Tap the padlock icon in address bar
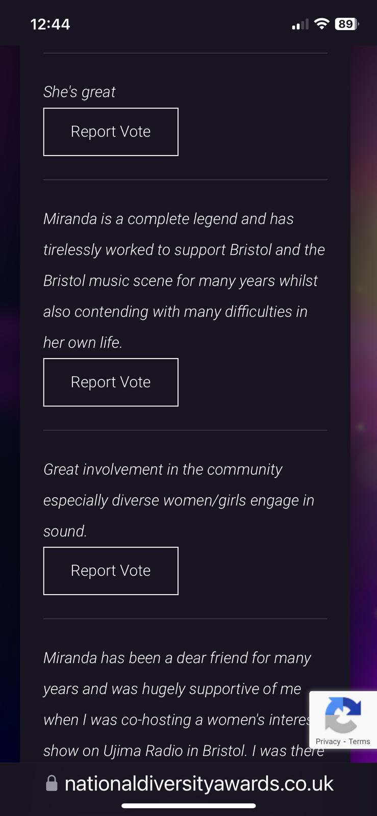Viewport: 377px width, 816px height. pyautogui.click(x=52, y=783)
